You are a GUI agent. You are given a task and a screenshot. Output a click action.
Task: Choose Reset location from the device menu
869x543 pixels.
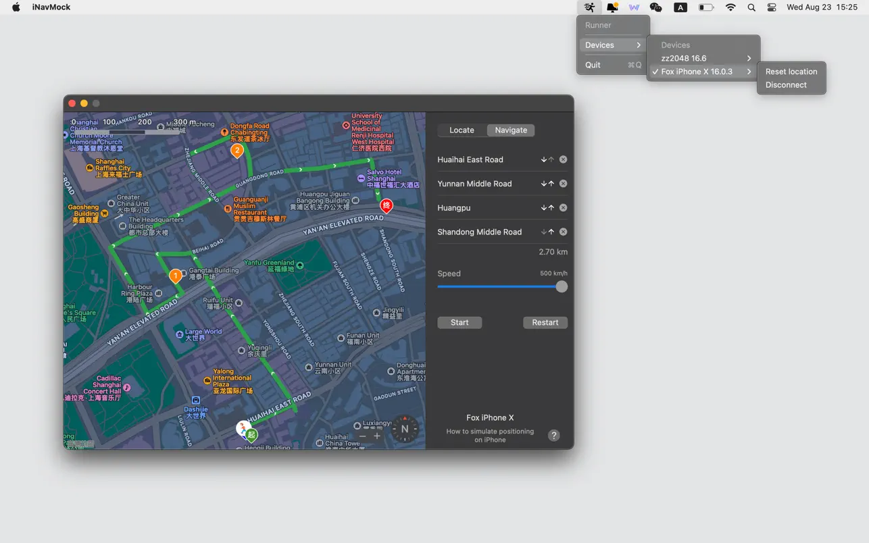[x=791, y=71]
